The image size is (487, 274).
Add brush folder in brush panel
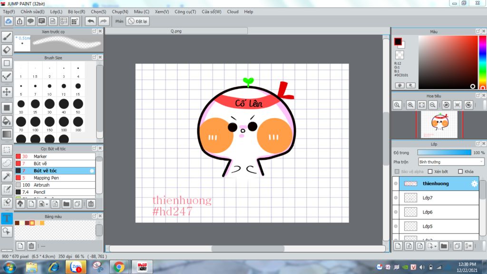click(66, 204)
